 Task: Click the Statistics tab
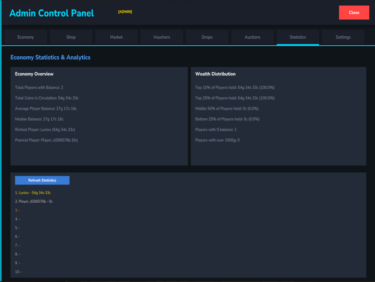298,37
